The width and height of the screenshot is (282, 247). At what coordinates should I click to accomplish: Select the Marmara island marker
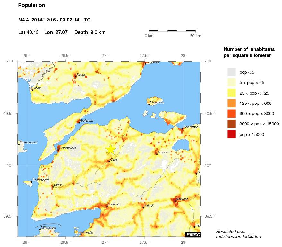149,104
